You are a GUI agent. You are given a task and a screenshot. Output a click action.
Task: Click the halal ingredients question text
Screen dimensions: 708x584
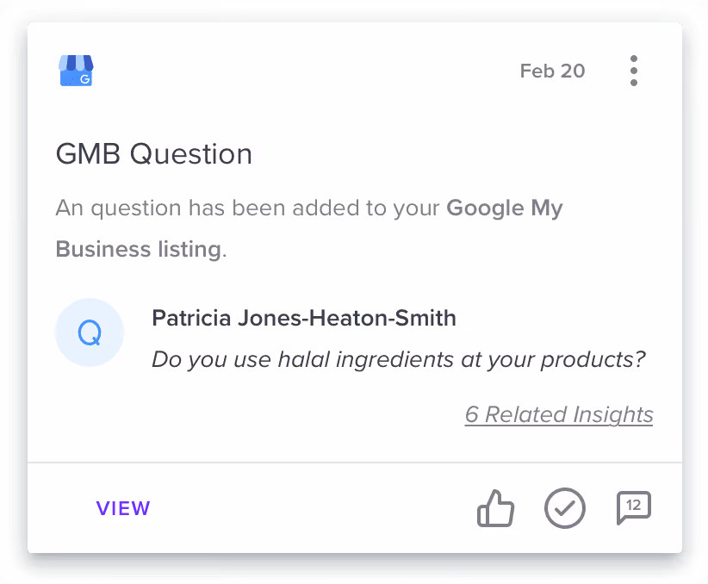pyautogui.click(x=399, y=360)
